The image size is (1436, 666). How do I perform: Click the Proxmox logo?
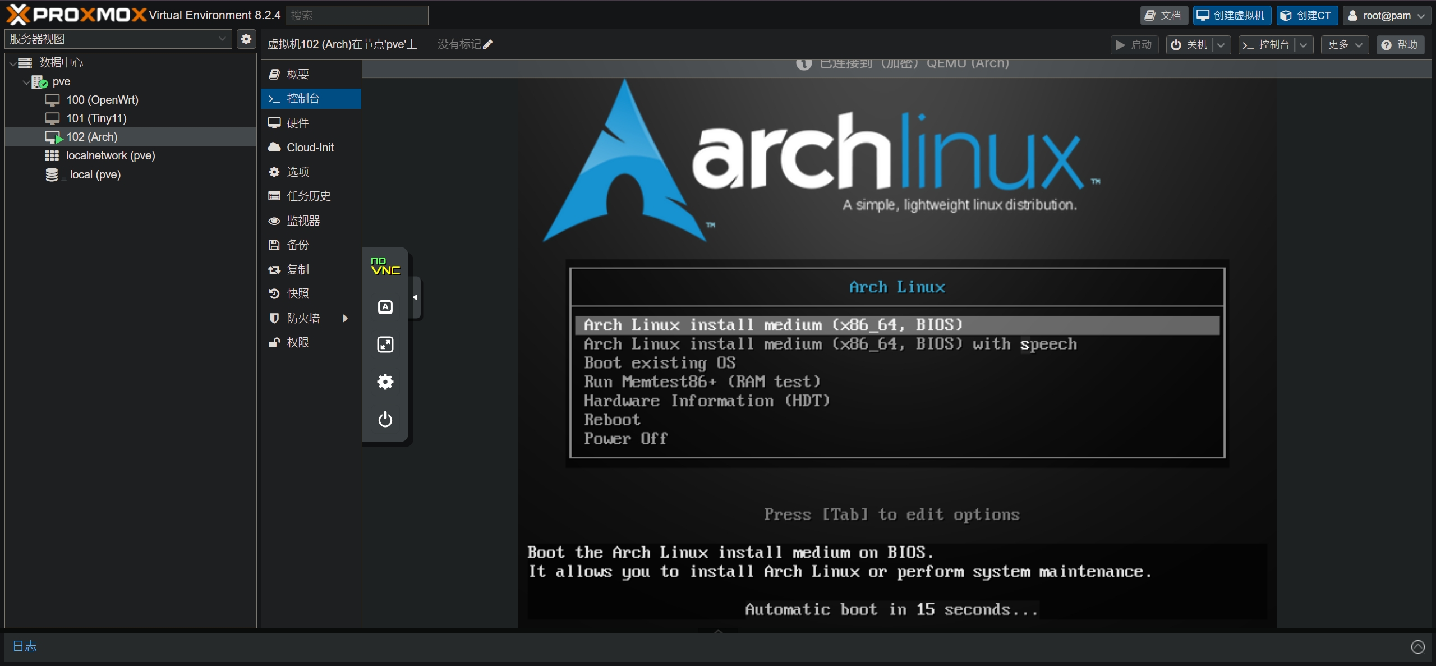(76, 15)
